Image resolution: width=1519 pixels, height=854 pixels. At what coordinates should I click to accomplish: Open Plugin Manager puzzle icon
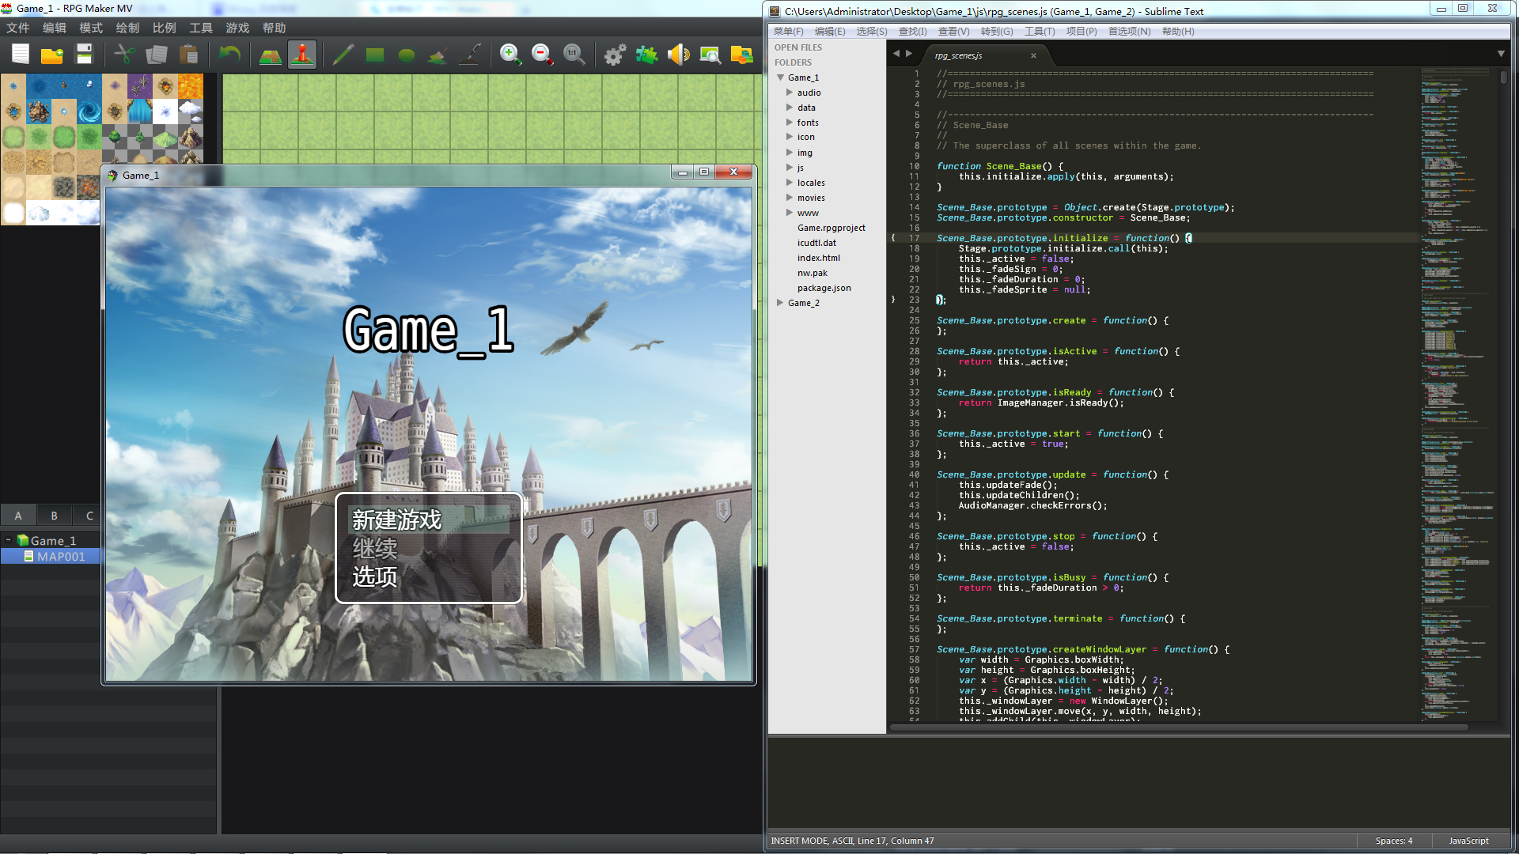point(646,55)
